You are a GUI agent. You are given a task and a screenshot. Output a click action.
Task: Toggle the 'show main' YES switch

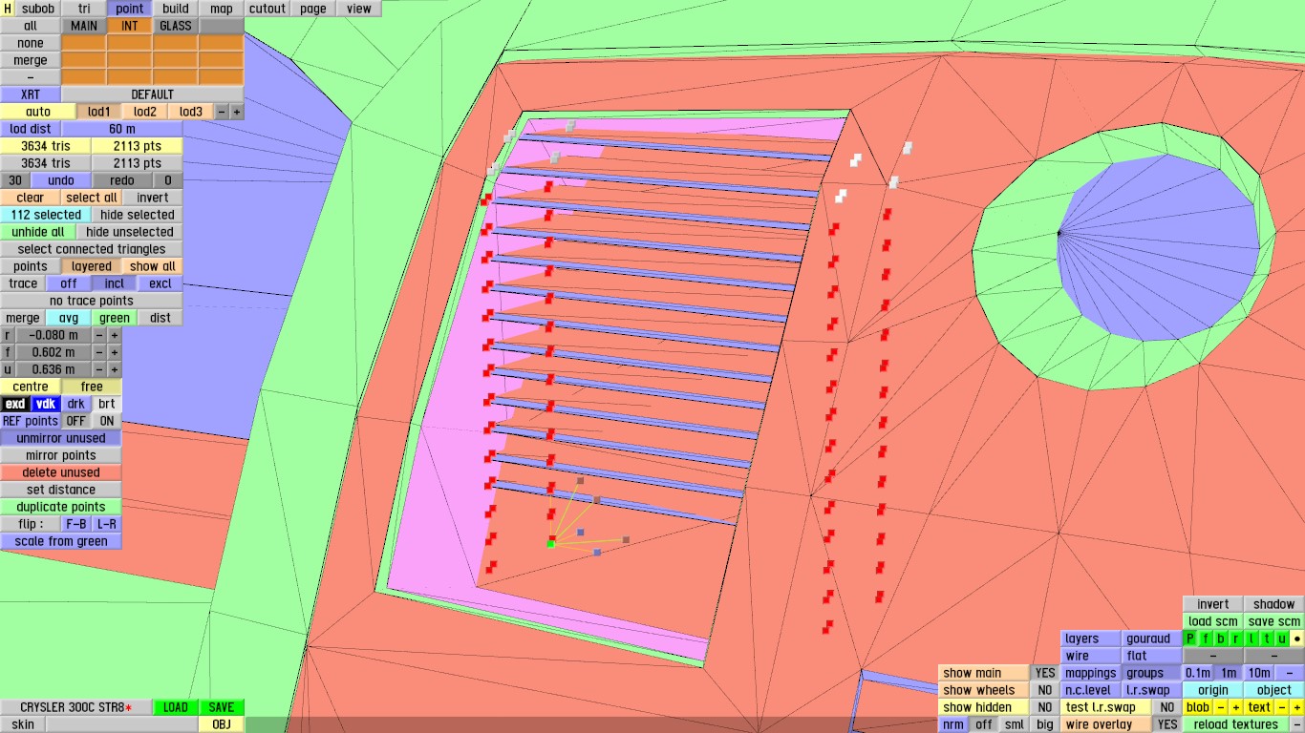pyautogui.click(x=1045, y=673)
